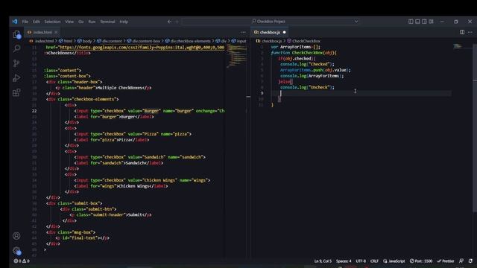Click Ln 9, Col 5 in status bar

coord(323,261)
